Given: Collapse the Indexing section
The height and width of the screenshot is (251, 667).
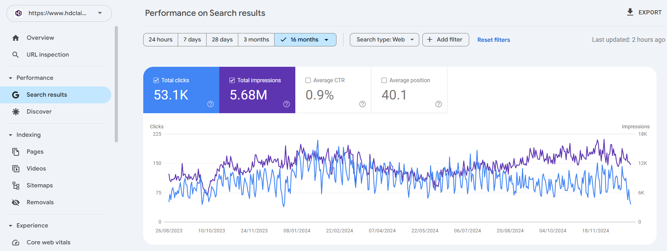Looking at the screenshot, I should tap(11, 135).
